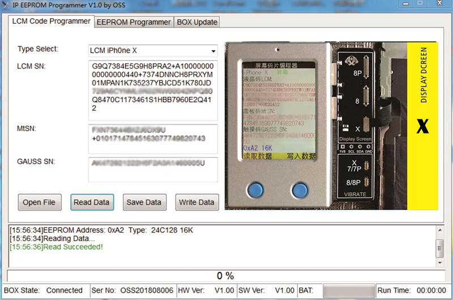Click the 'Read Succeeded!' log line
Image resolution: width=453 pixels, height=300 pixels.
click(56, 247)
